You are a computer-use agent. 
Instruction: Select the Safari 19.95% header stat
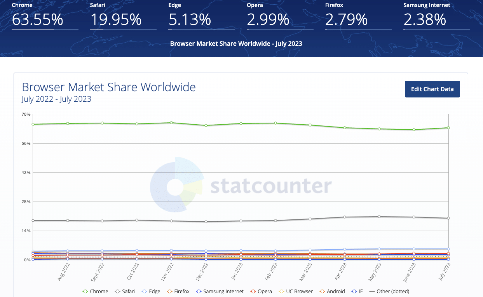pyautogui.click(x=116, y=19)
